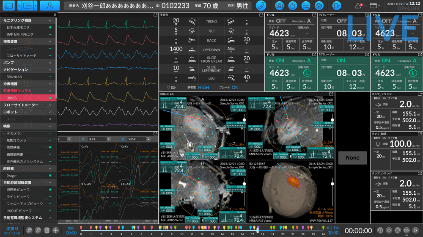Open the SEP-L channel dropdown
The image size is (423, 237).
click(x=109, y=139)
